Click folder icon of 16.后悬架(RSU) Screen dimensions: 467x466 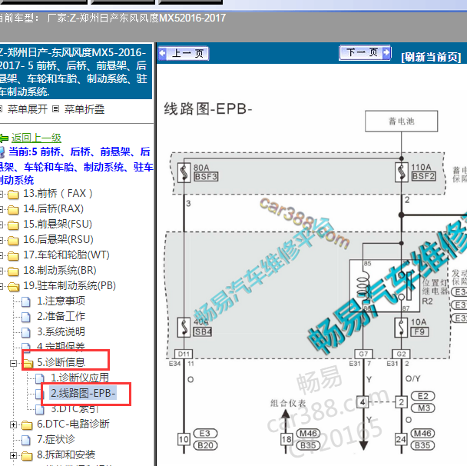tap(13, 240)
